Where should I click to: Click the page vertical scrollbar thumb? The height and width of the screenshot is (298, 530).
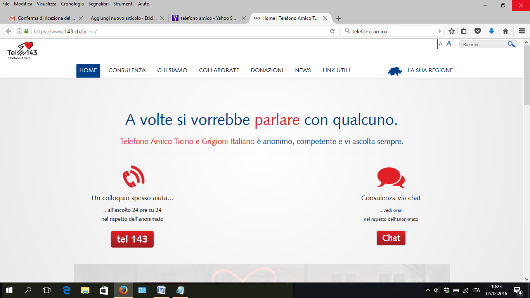click(527, 75)
